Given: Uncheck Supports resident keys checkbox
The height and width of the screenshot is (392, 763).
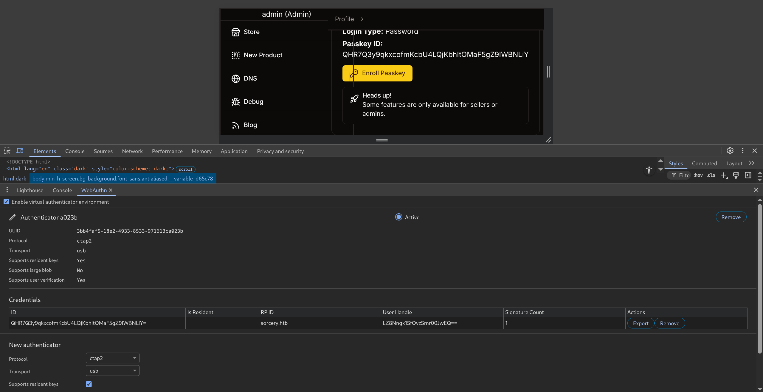Looking at the screenshot, I should (89, 384).
